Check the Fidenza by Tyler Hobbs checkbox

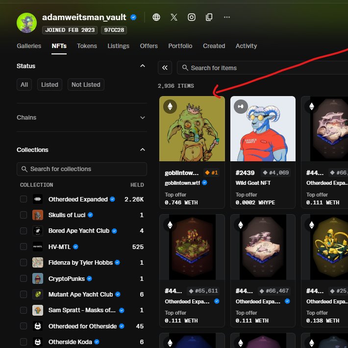(24, 263)
